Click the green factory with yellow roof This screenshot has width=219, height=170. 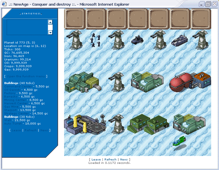83,82
